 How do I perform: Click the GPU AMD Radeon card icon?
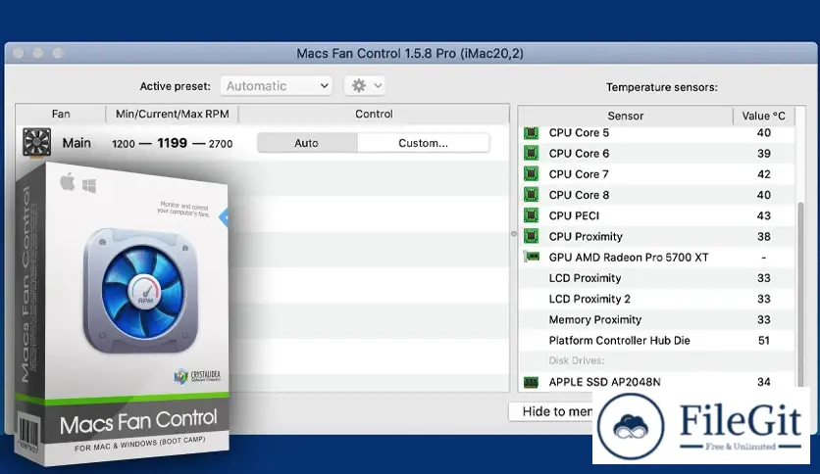532,257
